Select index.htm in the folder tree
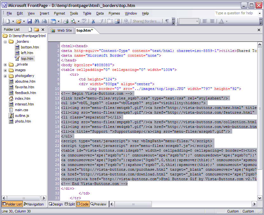The height and width of the screenshot is (215, 264). [x=23, y=98]
